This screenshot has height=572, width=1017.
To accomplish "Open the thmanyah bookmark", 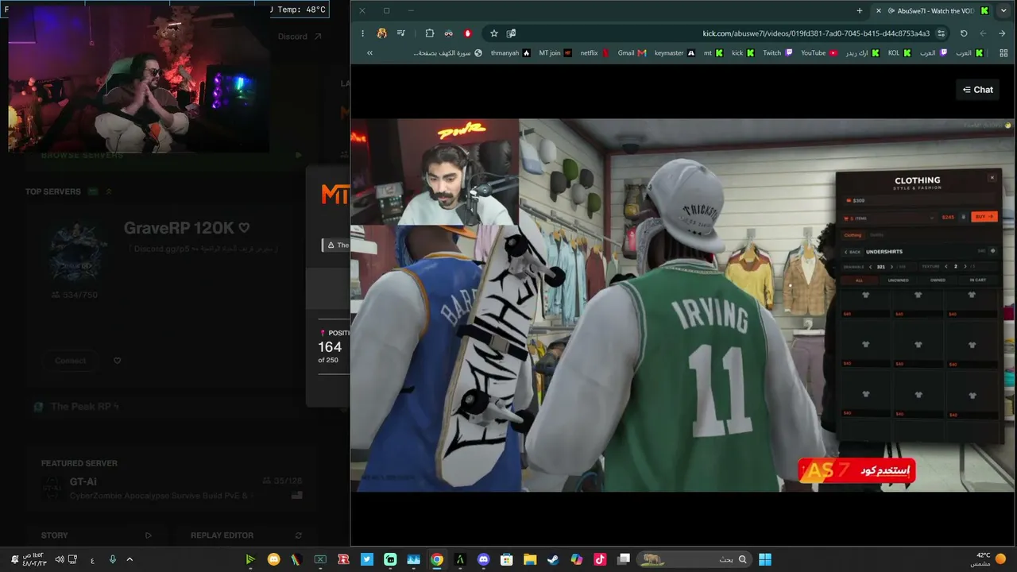I will pos(510,53).
